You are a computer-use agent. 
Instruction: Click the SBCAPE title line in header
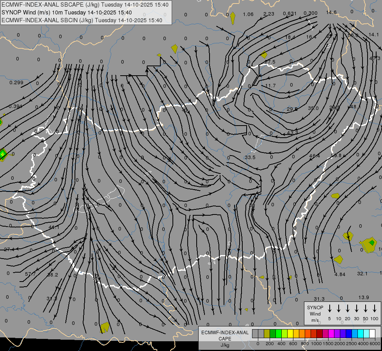click(85, 5)
